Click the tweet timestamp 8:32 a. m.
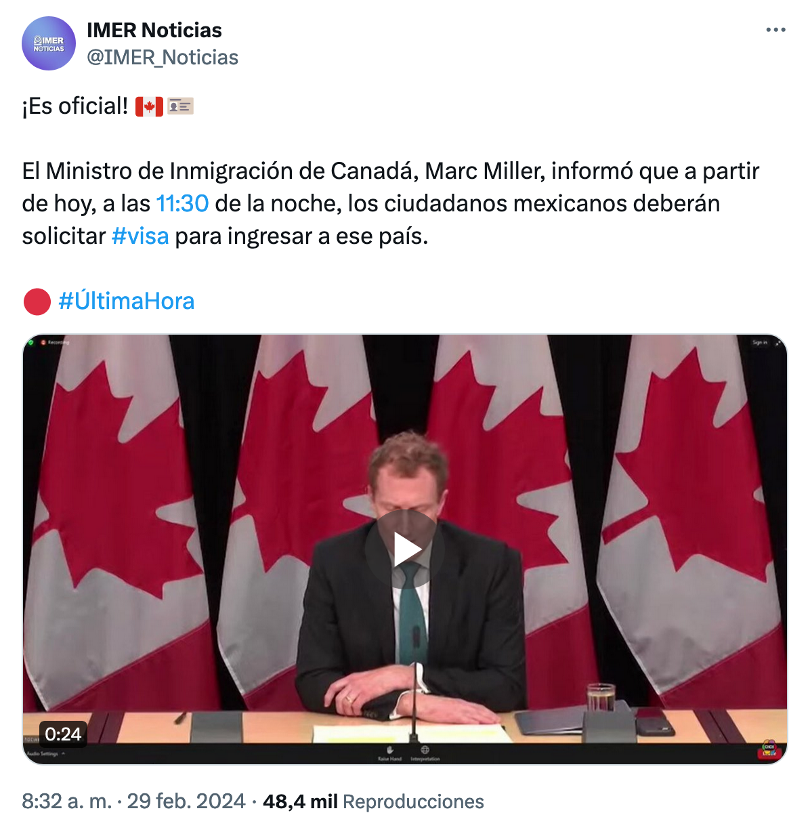 [x=66, y=801]
